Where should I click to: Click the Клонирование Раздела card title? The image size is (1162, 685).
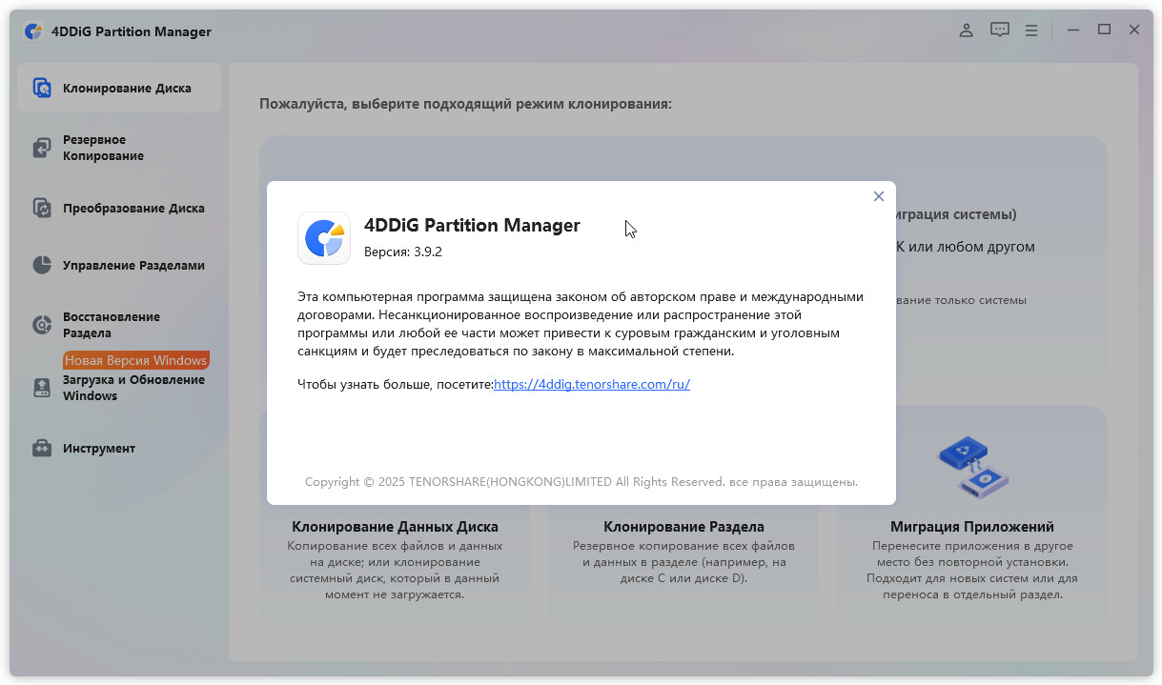[683, 527]
